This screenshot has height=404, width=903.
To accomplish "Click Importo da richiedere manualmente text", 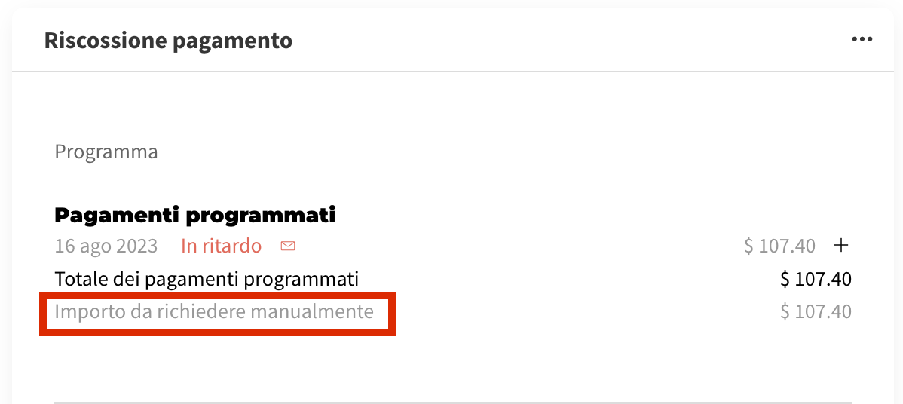I will click(x=214, y=311).
